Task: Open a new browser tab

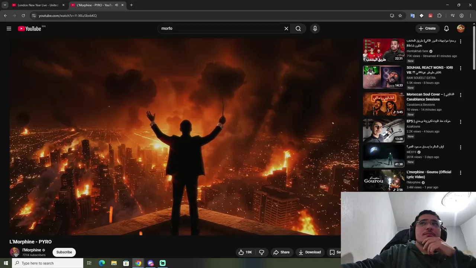Action: tap(131, 5)
